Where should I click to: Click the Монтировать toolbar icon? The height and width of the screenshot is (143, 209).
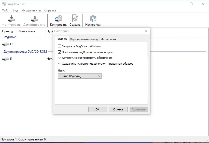coord(11,19)
